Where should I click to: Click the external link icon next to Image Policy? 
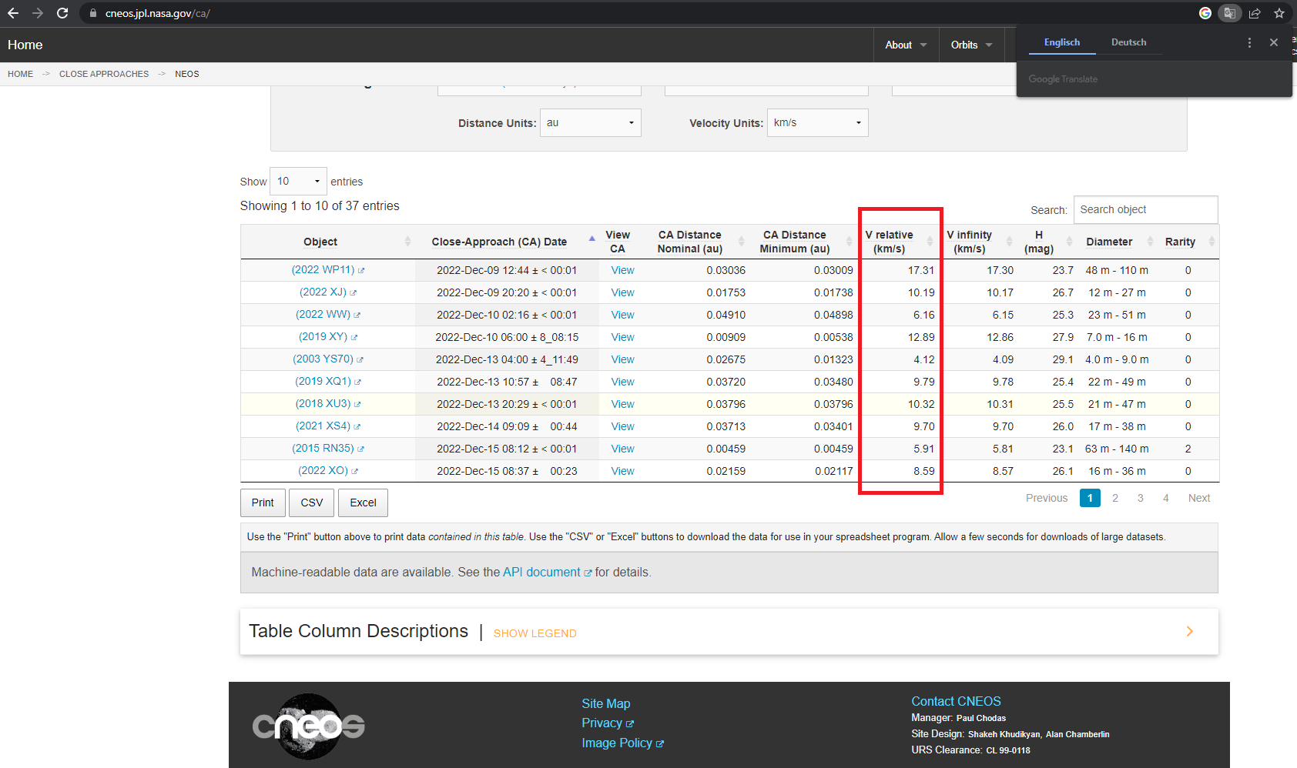pos(660,744)
